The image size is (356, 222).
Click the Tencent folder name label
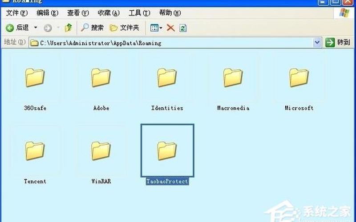pos(35,181)
